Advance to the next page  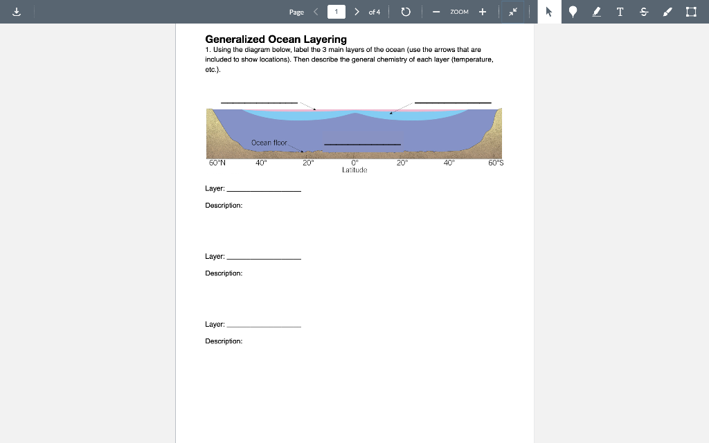coord(357,11)
